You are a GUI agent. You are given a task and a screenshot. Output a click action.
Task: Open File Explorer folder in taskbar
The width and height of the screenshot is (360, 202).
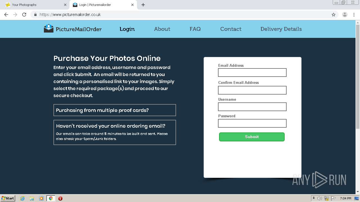[x=32, y=198]
